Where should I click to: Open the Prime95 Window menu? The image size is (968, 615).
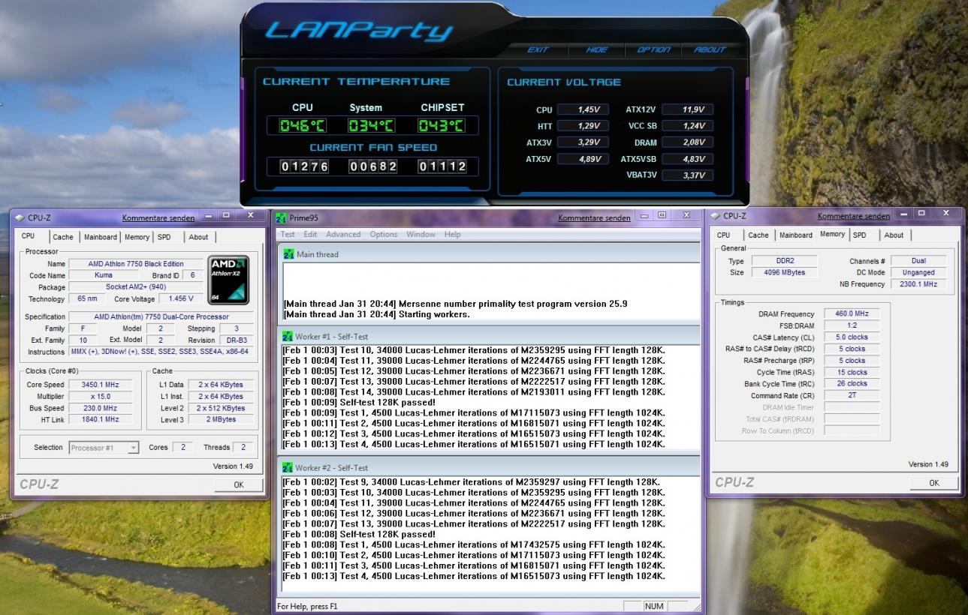coord(421,234)
